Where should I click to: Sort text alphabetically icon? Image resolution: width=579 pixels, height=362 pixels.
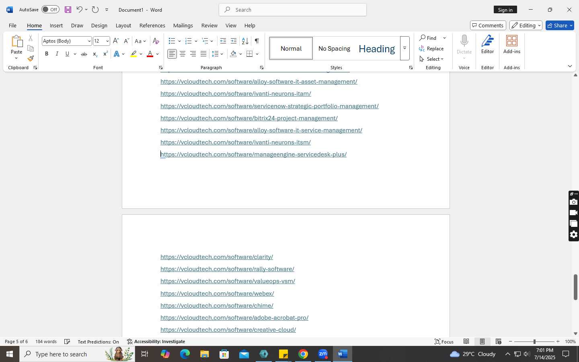245,41
